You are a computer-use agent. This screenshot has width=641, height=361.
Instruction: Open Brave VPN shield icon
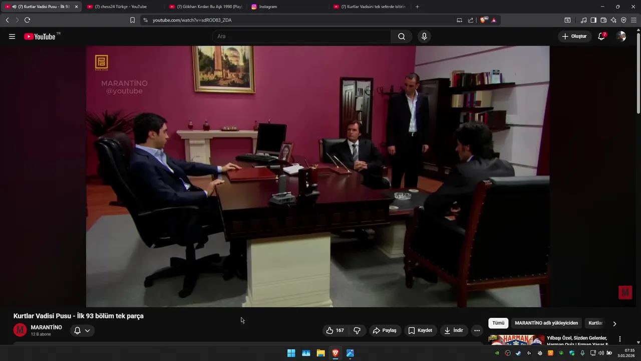(x=623, y=20)
